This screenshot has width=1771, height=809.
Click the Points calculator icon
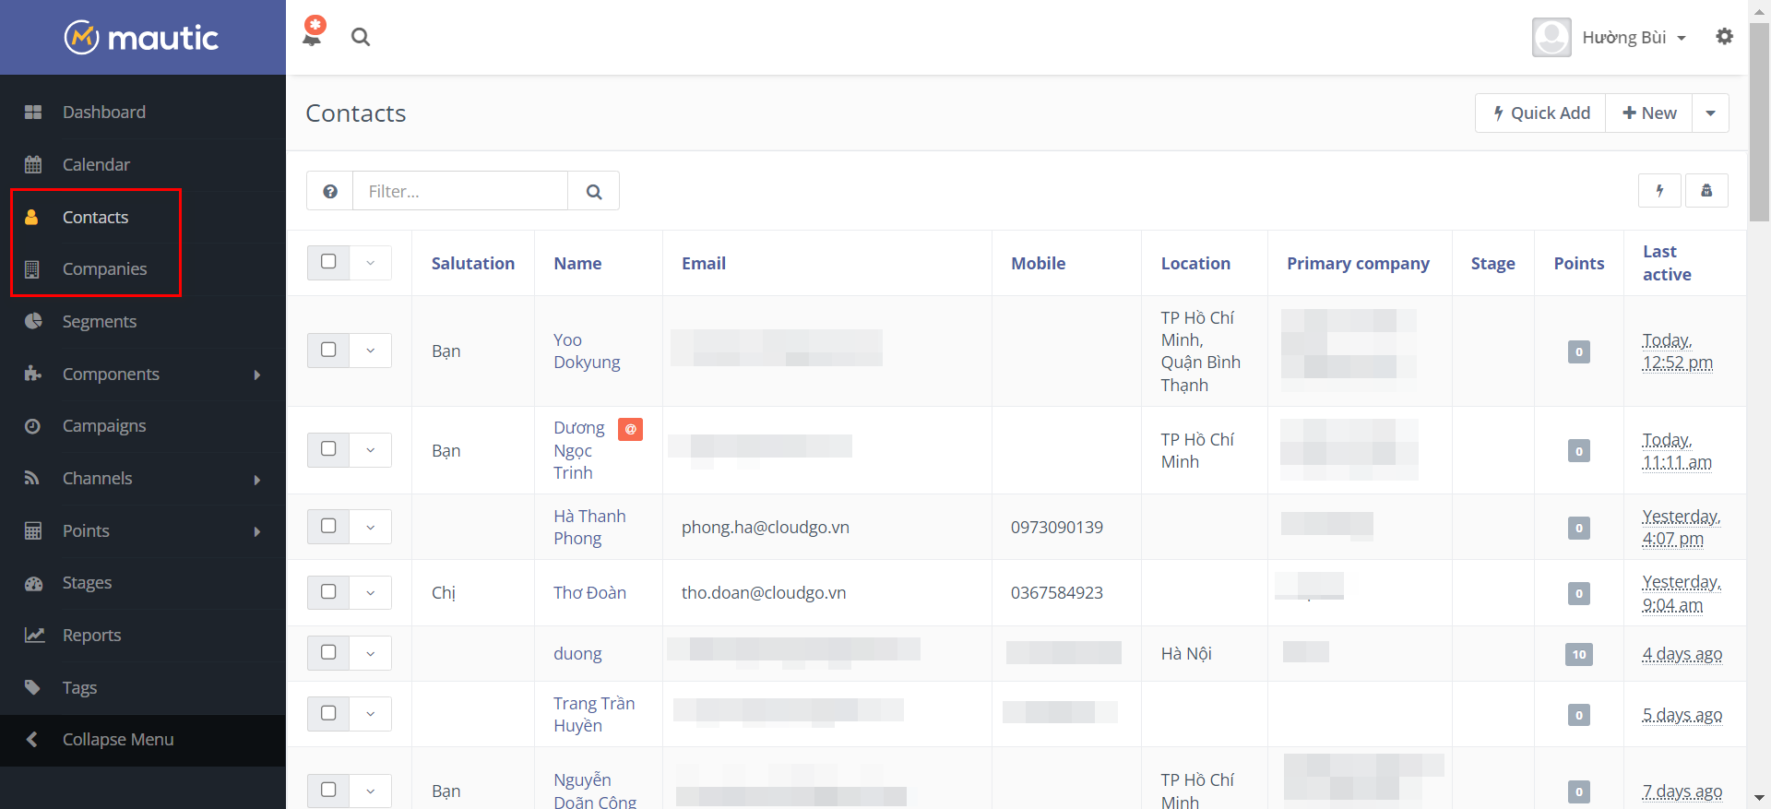point(33,531)
